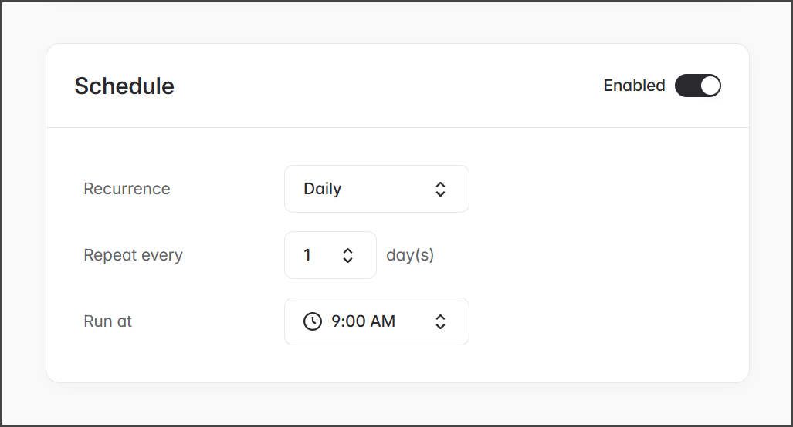
Task: Click the Schedule heading
Action: point(124,86)
